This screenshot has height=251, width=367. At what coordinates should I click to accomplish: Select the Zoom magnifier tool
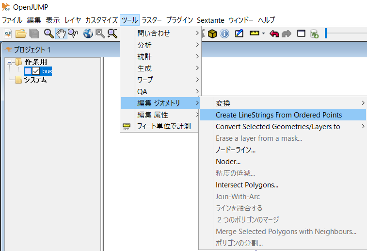49,34
